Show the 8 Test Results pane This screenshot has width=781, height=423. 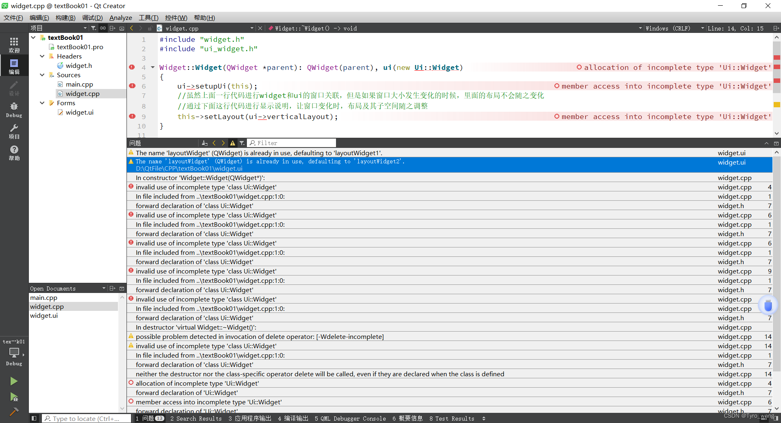[x=452, y=418]
